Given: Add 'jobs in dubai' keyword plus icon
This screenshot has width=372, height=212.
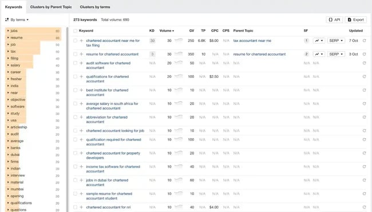Looking at the screenshot, I should coord(81,180).
